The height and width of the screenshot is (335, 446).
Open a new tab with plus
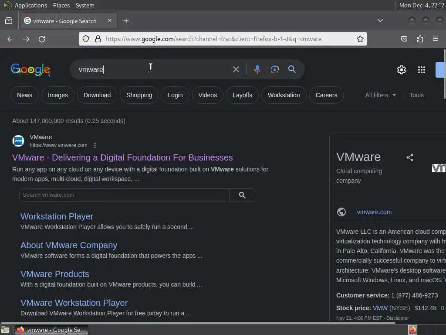tap(126, 21)
